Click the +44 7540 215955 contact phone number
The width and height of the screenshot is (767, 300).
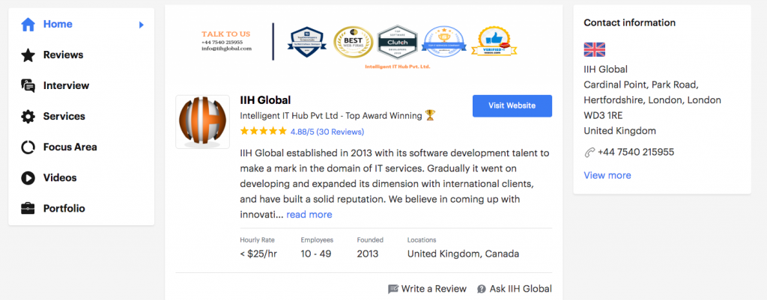pos(636,153)
